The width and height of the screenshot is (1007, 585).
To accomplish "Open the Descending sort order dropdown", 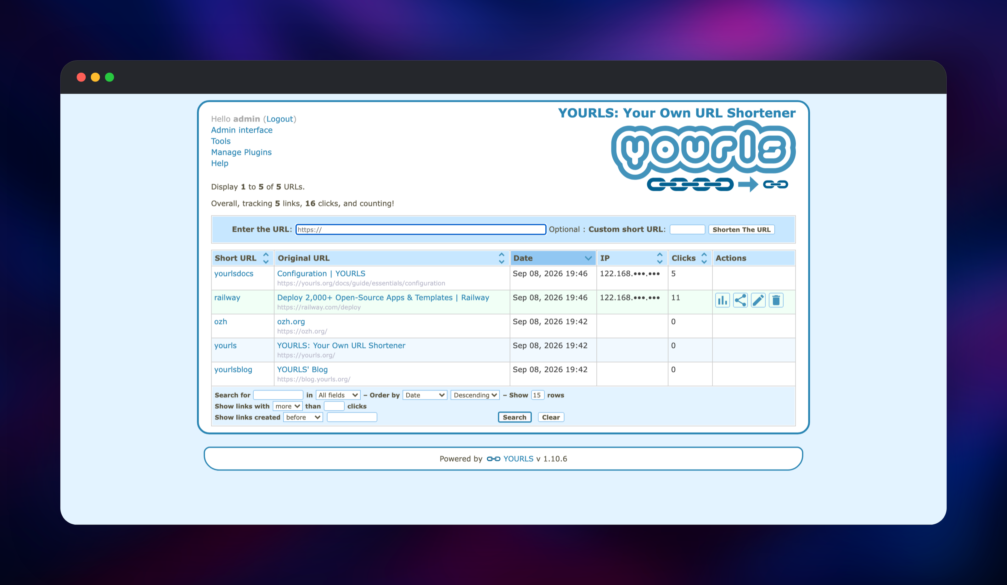I will (x=475, y=395).
